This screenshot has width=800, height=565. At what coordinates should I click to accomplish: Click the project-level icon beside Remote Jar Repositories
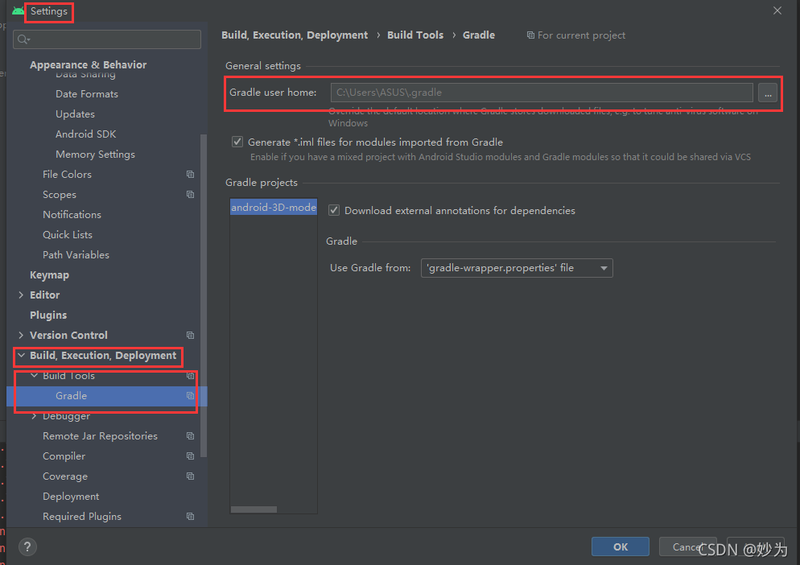[190, 436]
